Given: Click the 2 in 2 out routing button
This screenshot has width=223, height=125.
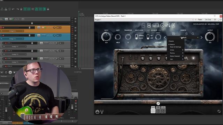Looking at the screenshot, I should pyautogui.click(x=208, y=20).
